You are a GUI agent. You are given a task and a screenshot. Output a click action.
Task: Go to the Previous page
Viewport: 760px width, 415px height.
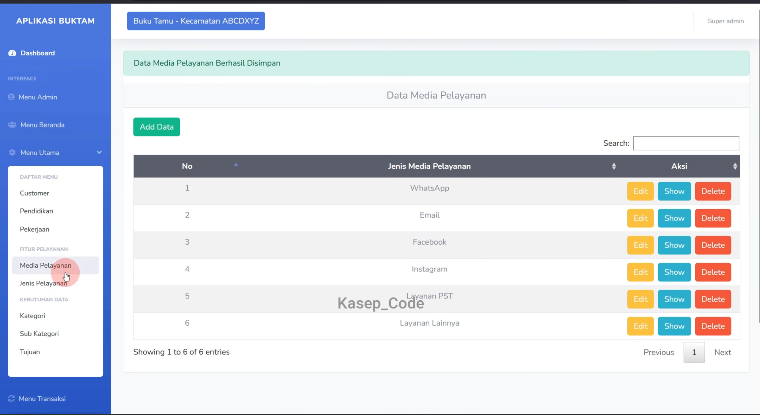click(x=659, y=352)
